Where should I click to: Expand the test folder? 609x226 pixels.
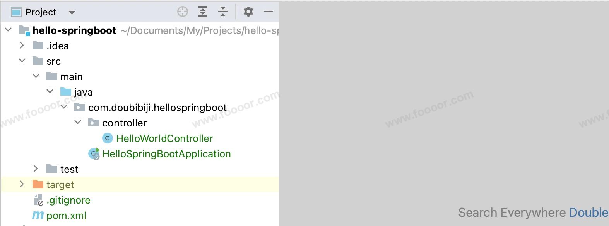(x=36, y=169)
